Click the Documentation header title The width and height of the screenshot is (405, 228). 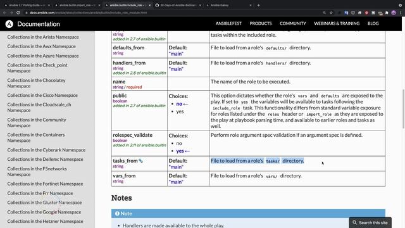(39, 24)
